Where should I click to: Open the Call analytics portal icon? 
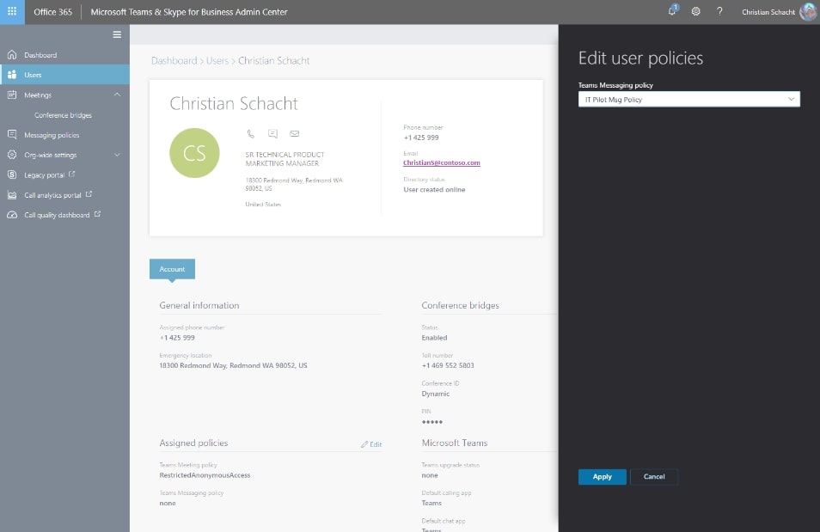click(11, 194)
